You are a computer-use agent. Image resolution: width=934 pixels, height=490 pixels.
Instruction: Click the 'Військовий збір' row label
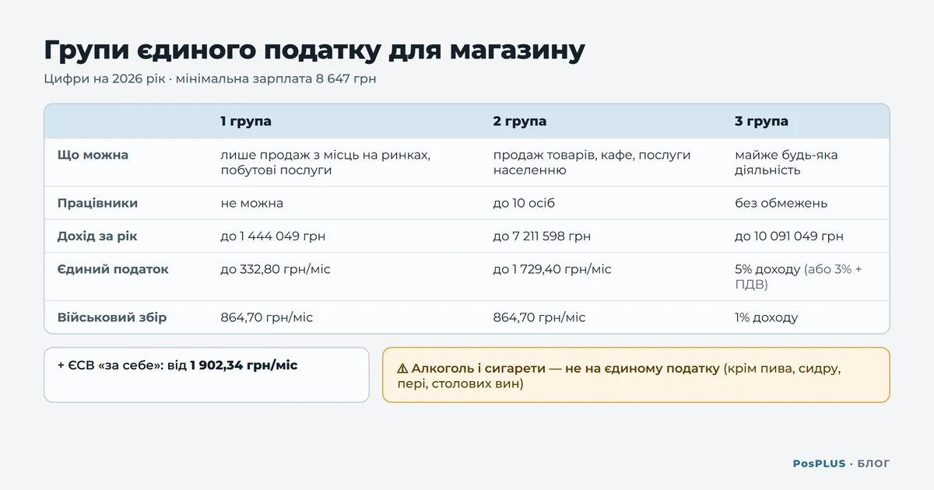click(112, 317)
